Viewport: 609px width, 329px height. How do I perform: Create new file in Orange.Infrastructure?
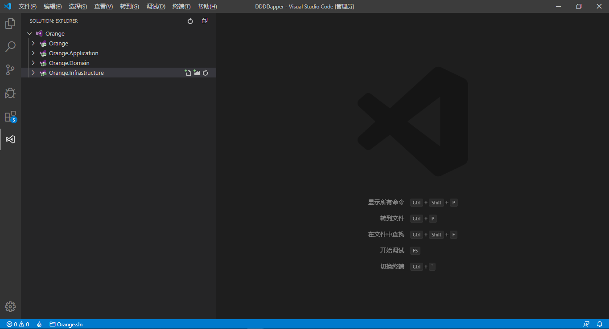[x=188, y=73]
